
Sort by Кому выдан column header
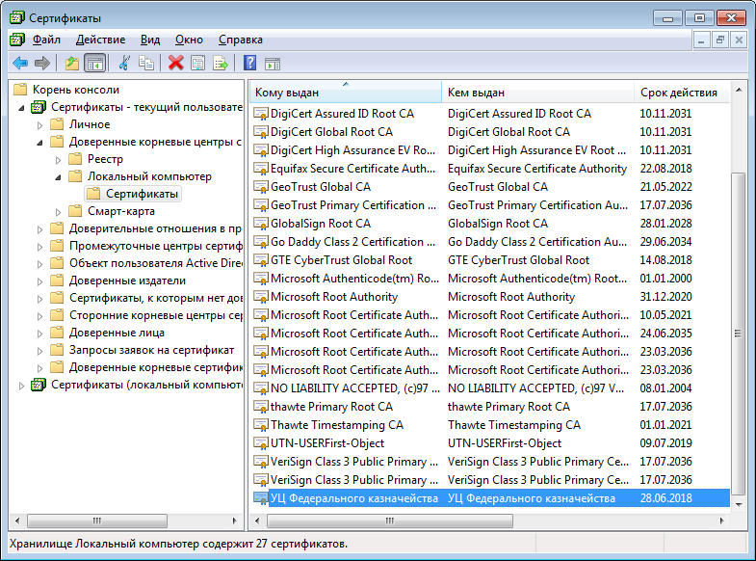point(345,93)
